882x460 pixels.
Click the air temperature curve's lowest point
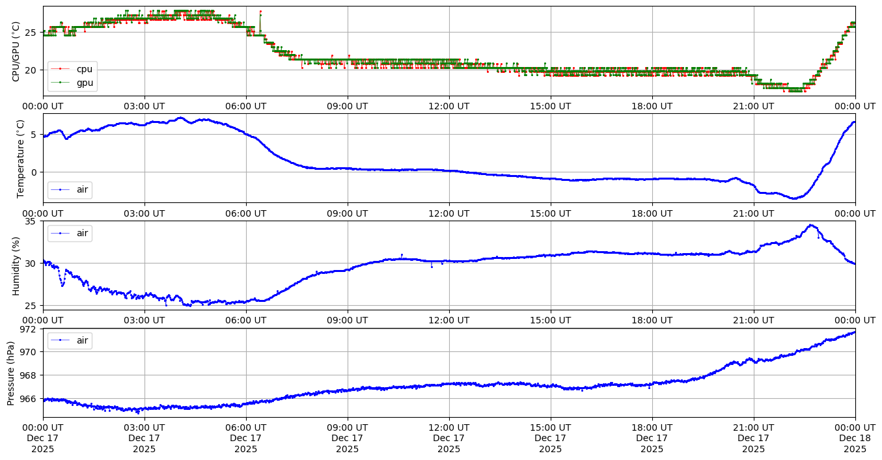coord(794,198)
